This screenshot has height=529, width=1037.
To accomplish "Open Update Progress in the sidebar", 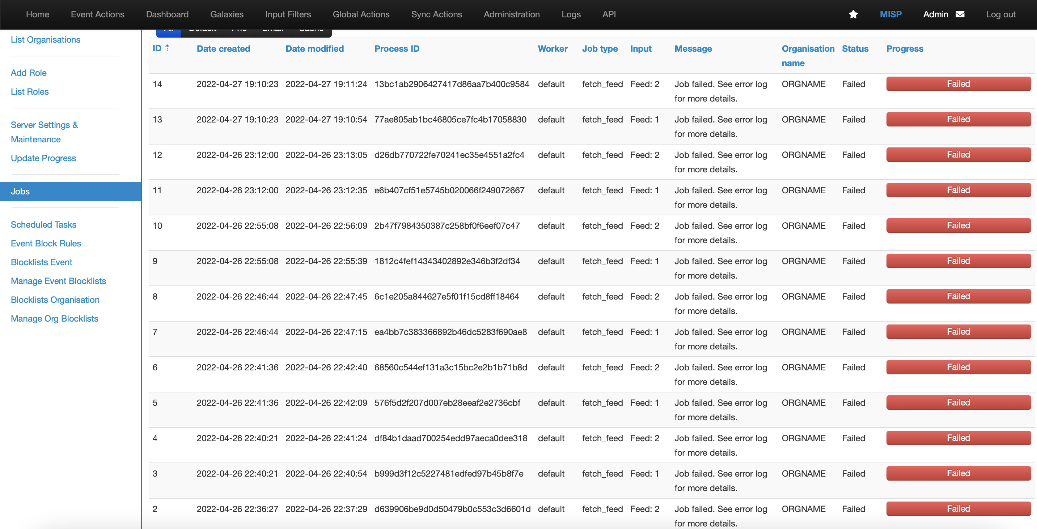I will click(43, 158).
